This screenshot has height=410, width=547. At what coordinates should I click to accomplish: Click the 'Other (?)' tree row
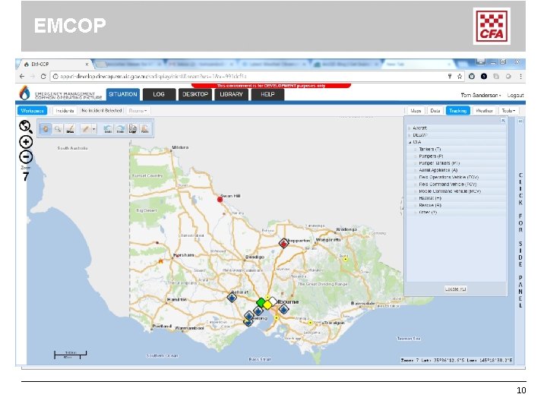click(457, 212)
